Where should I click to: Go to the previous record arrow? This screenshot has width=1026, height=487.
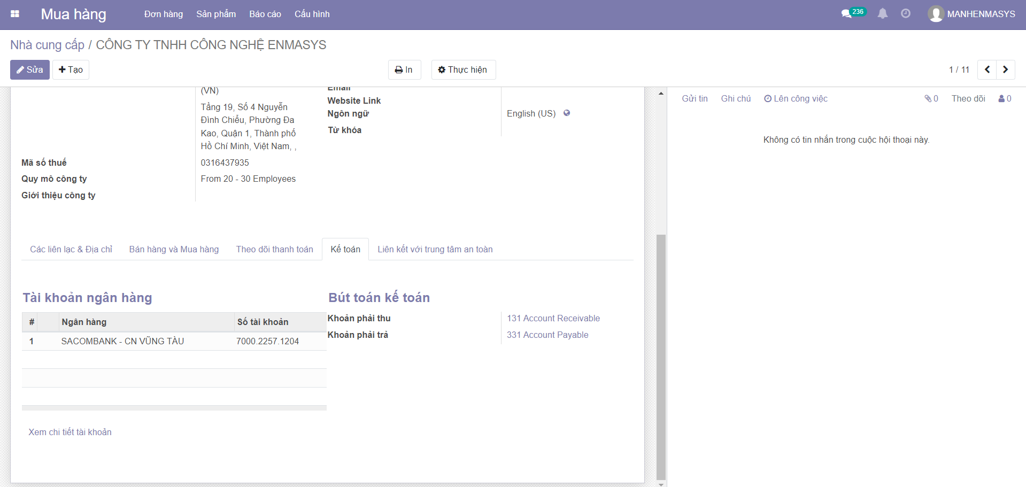coord(987,69)
